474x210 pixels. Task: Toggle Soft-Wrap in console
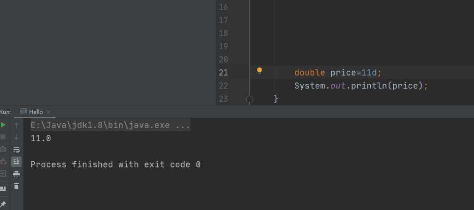(16, 150)
